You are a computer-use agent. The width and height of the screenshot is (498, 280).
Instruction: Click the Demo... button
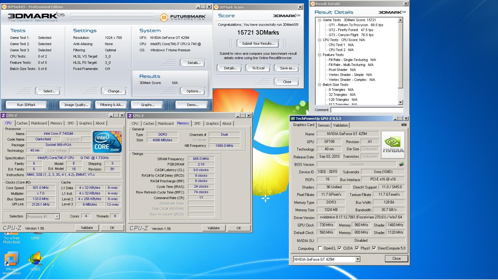(193, 105)
